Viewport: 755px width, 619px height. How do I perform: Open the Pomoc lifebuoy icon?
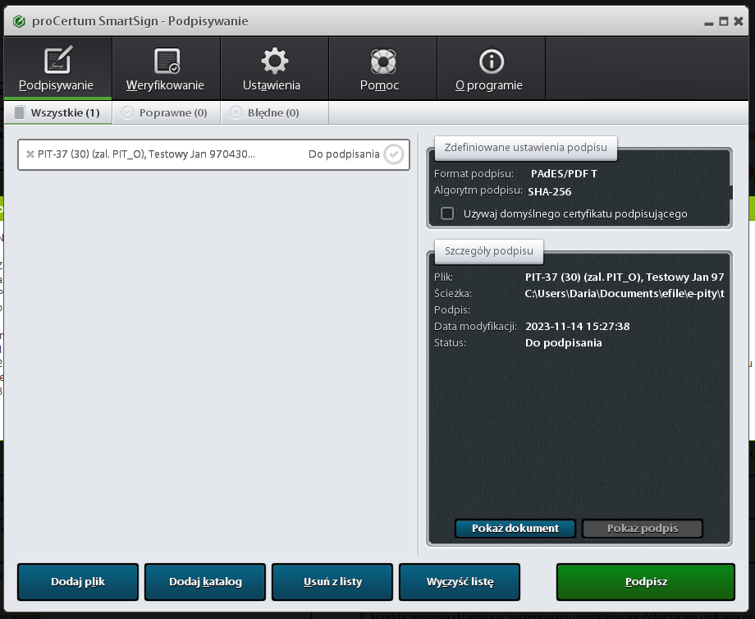pos(382,61)
